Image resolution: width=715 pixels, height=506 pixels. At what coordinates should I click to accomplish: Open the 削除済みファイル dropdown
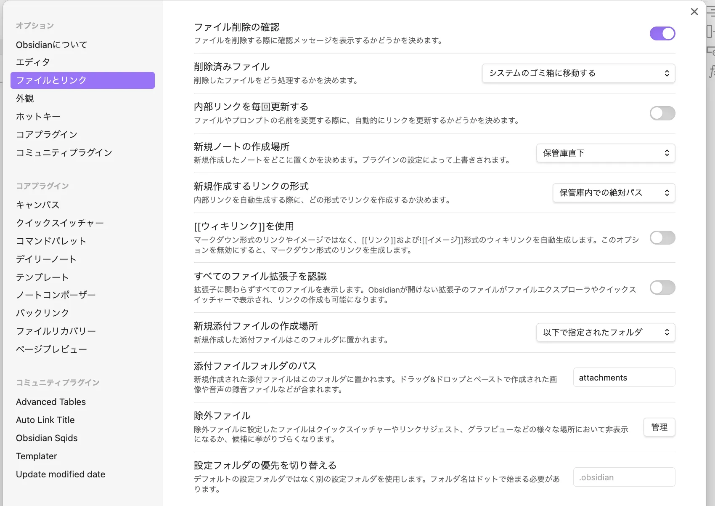(578, 73)
